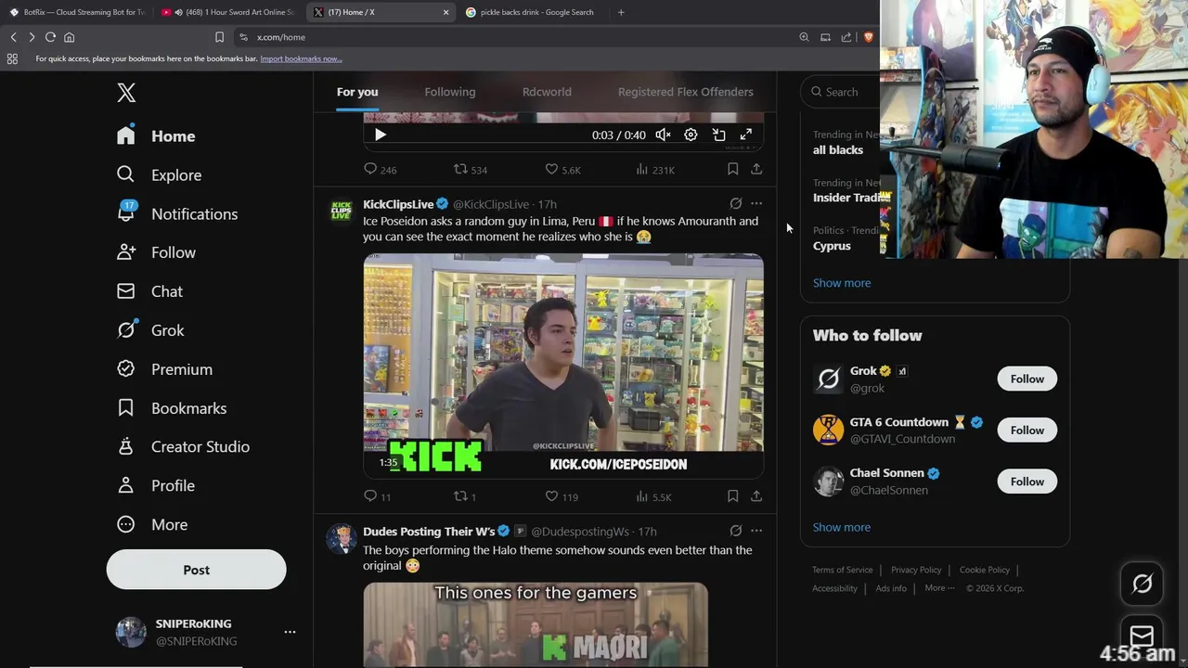Follow the Grok account

[x=1027, y=379]
